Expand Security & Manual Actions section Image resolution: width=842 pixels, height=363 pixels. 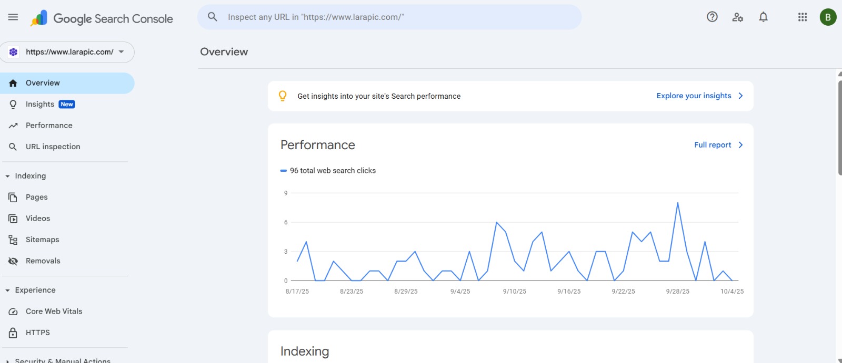click(x=8, y=360)
